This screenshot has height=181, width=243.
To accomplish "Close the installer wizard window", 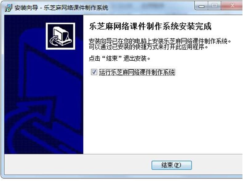I will pyautogui.click(x=232, y=6).
